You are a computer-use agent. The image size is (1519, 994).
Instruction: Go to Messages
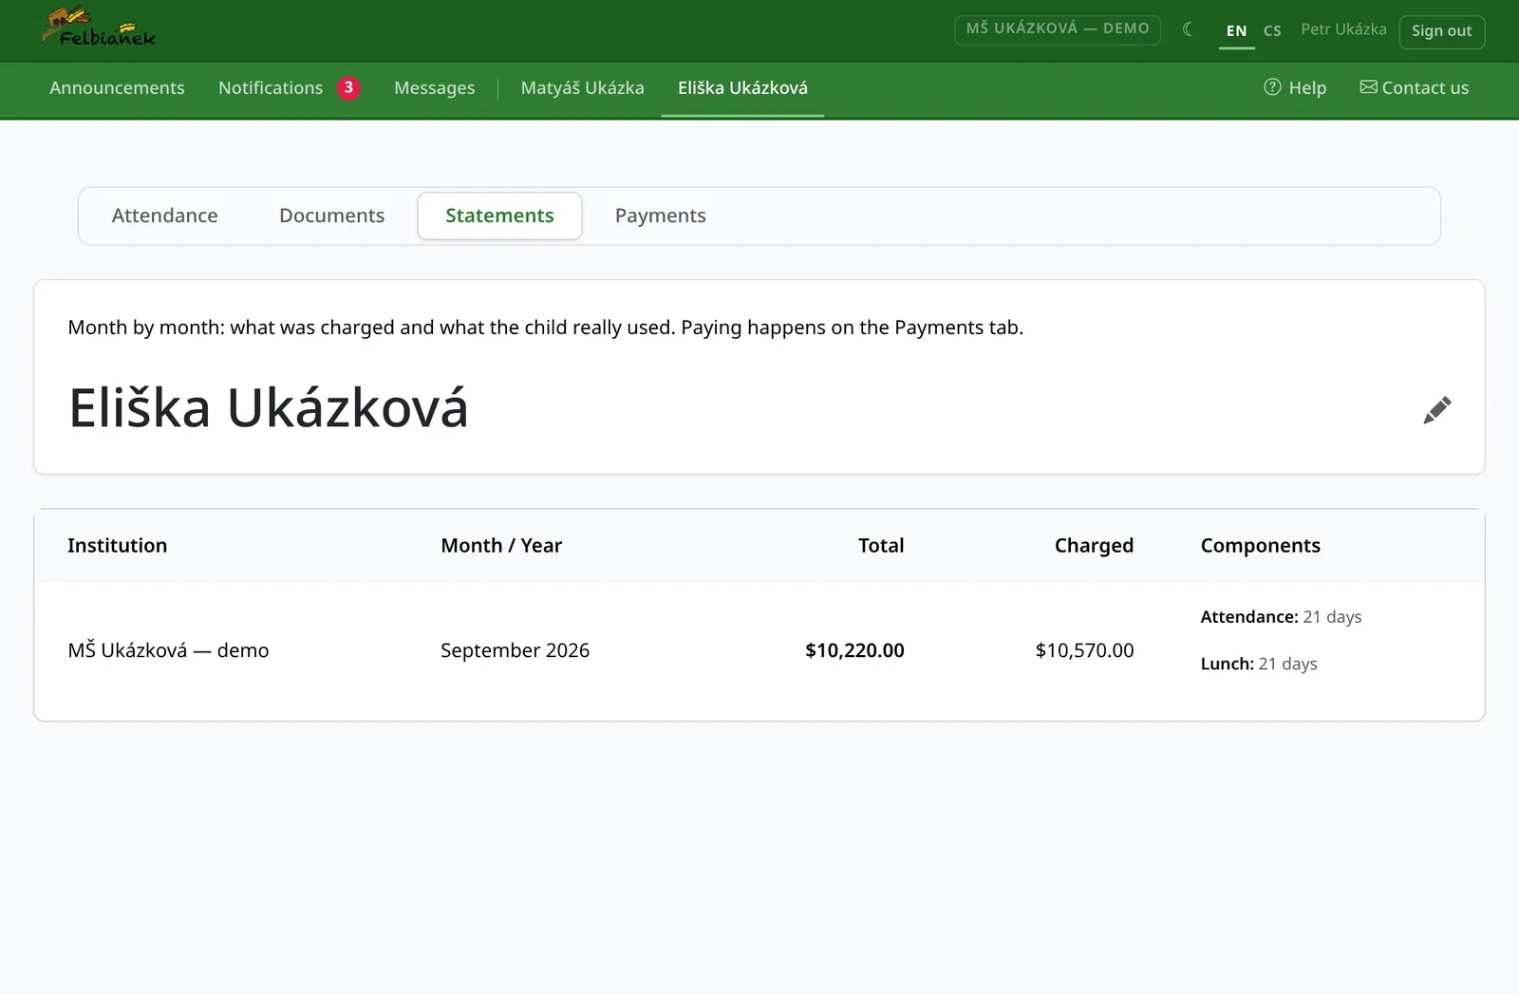(434, 87)
